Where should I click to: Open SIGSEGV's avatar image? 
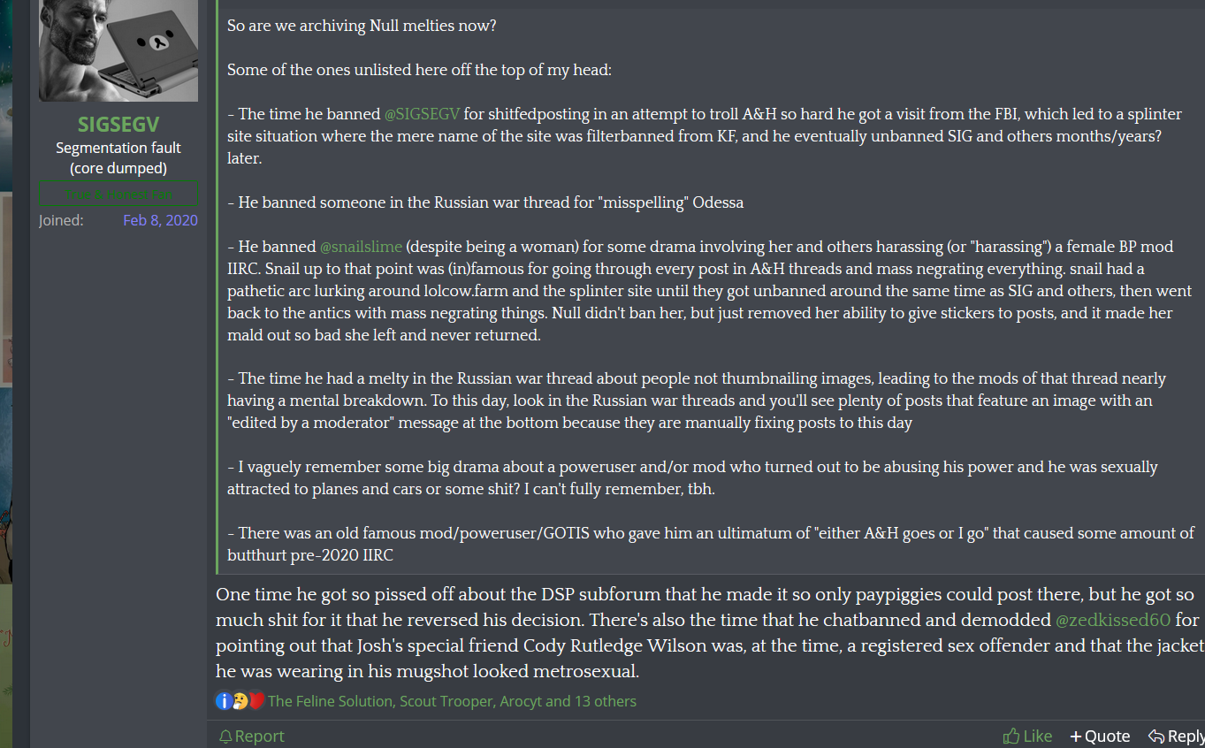pos(118,50)
